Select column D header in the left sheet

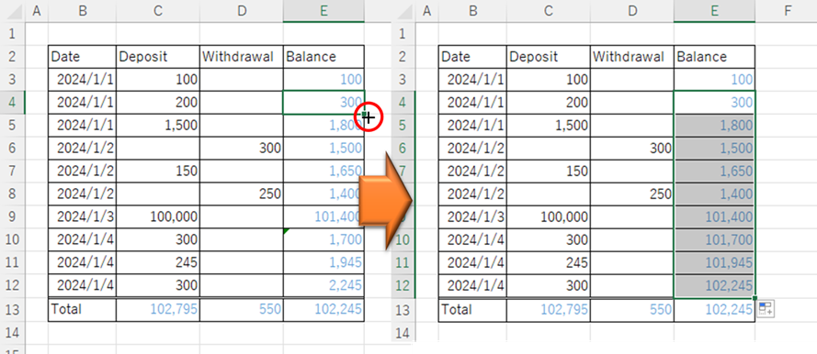pos(242,11)
